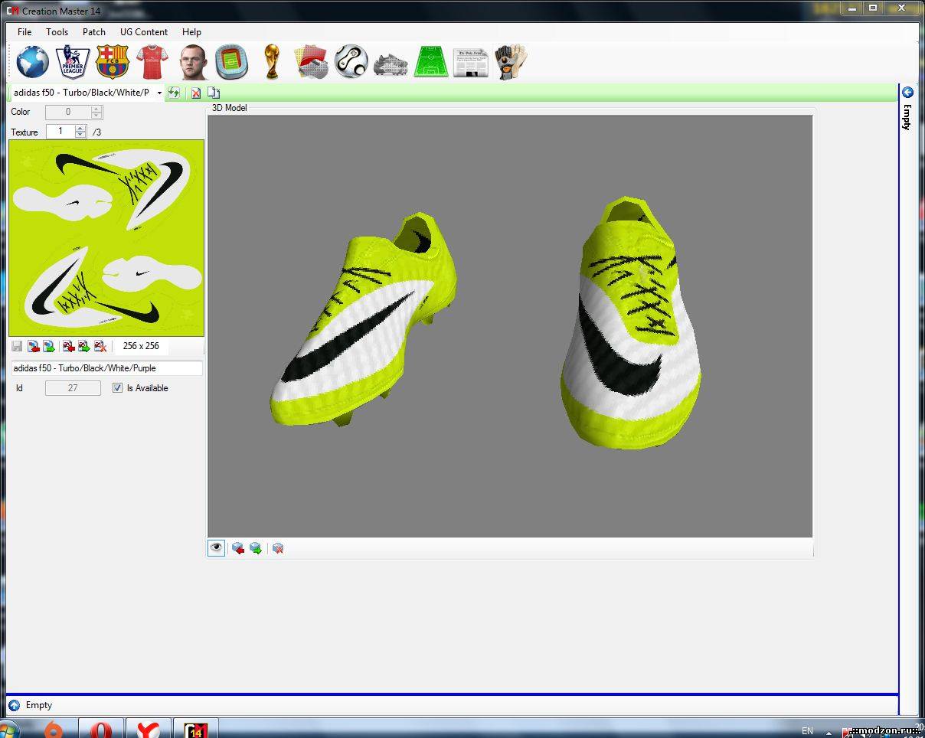Viewport: 925px width, 738px height.
Task: Export 3D model with green arrow cube icon
Action: coord(256,548)
